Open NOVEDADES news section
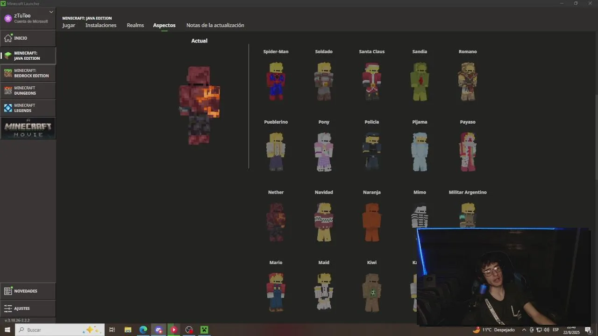This screenshot has height=336, width=598. [28, 291]
